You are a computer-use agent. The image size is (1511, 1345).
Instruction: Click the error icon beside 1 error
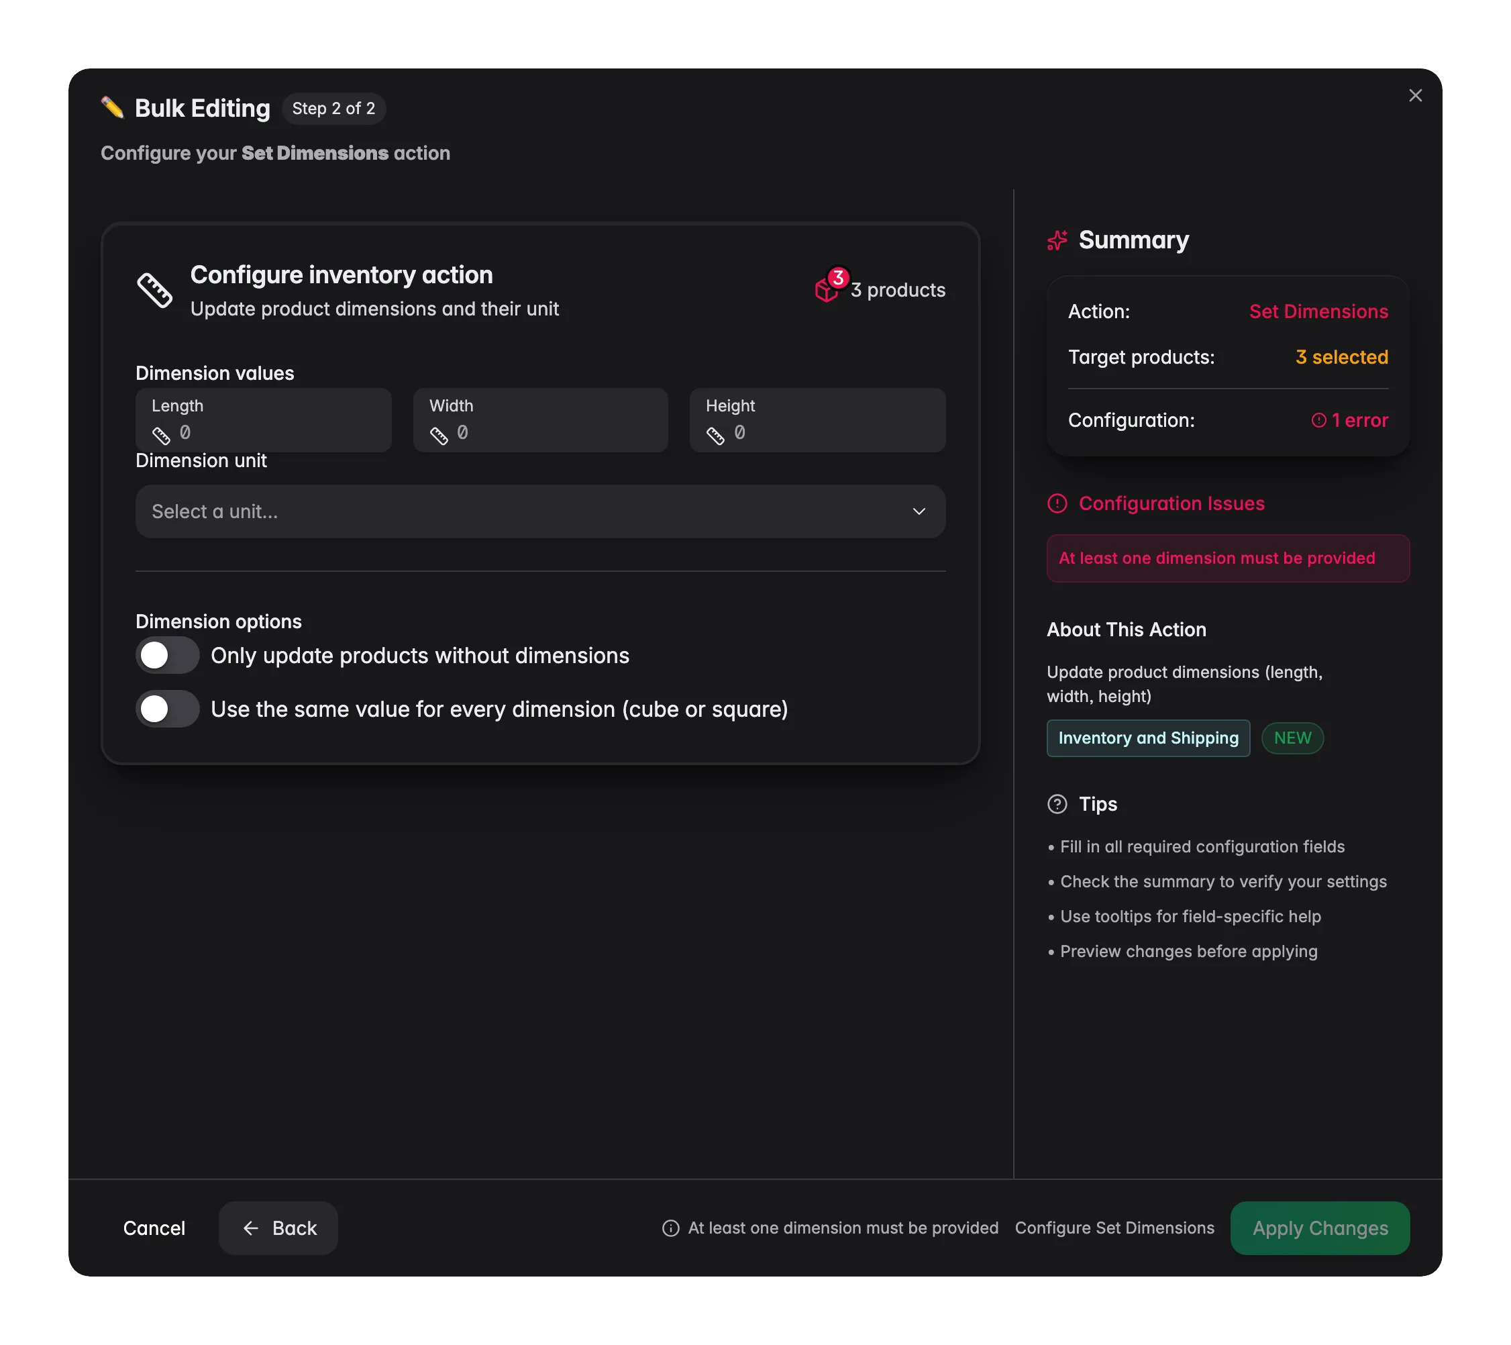(x=1318, y=420)
